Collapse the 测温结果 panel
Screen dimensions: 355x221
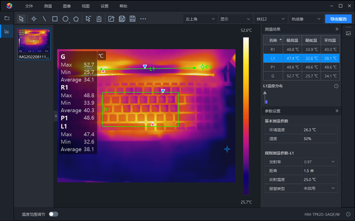(x=337, y=29)
